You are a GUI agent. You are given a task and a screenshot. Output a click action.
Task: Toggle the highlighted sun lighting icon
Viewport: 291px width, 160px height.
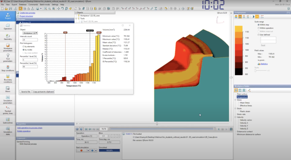[x=257, y=17]
